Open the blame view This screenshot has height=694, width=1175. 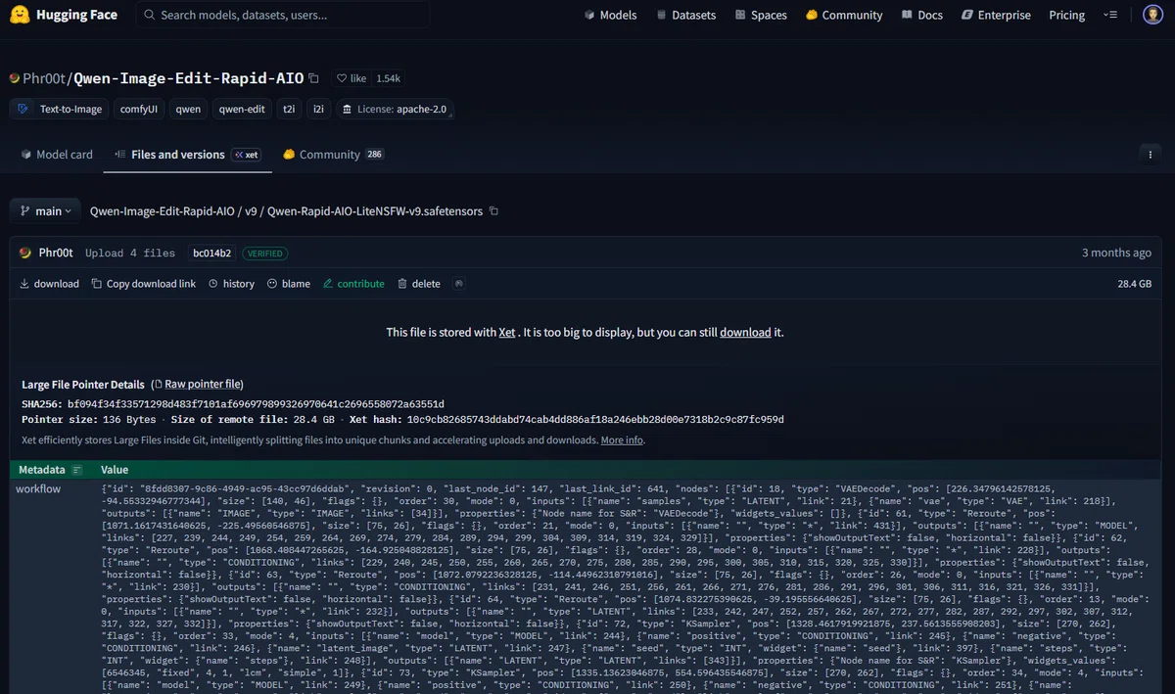point(288,284)
